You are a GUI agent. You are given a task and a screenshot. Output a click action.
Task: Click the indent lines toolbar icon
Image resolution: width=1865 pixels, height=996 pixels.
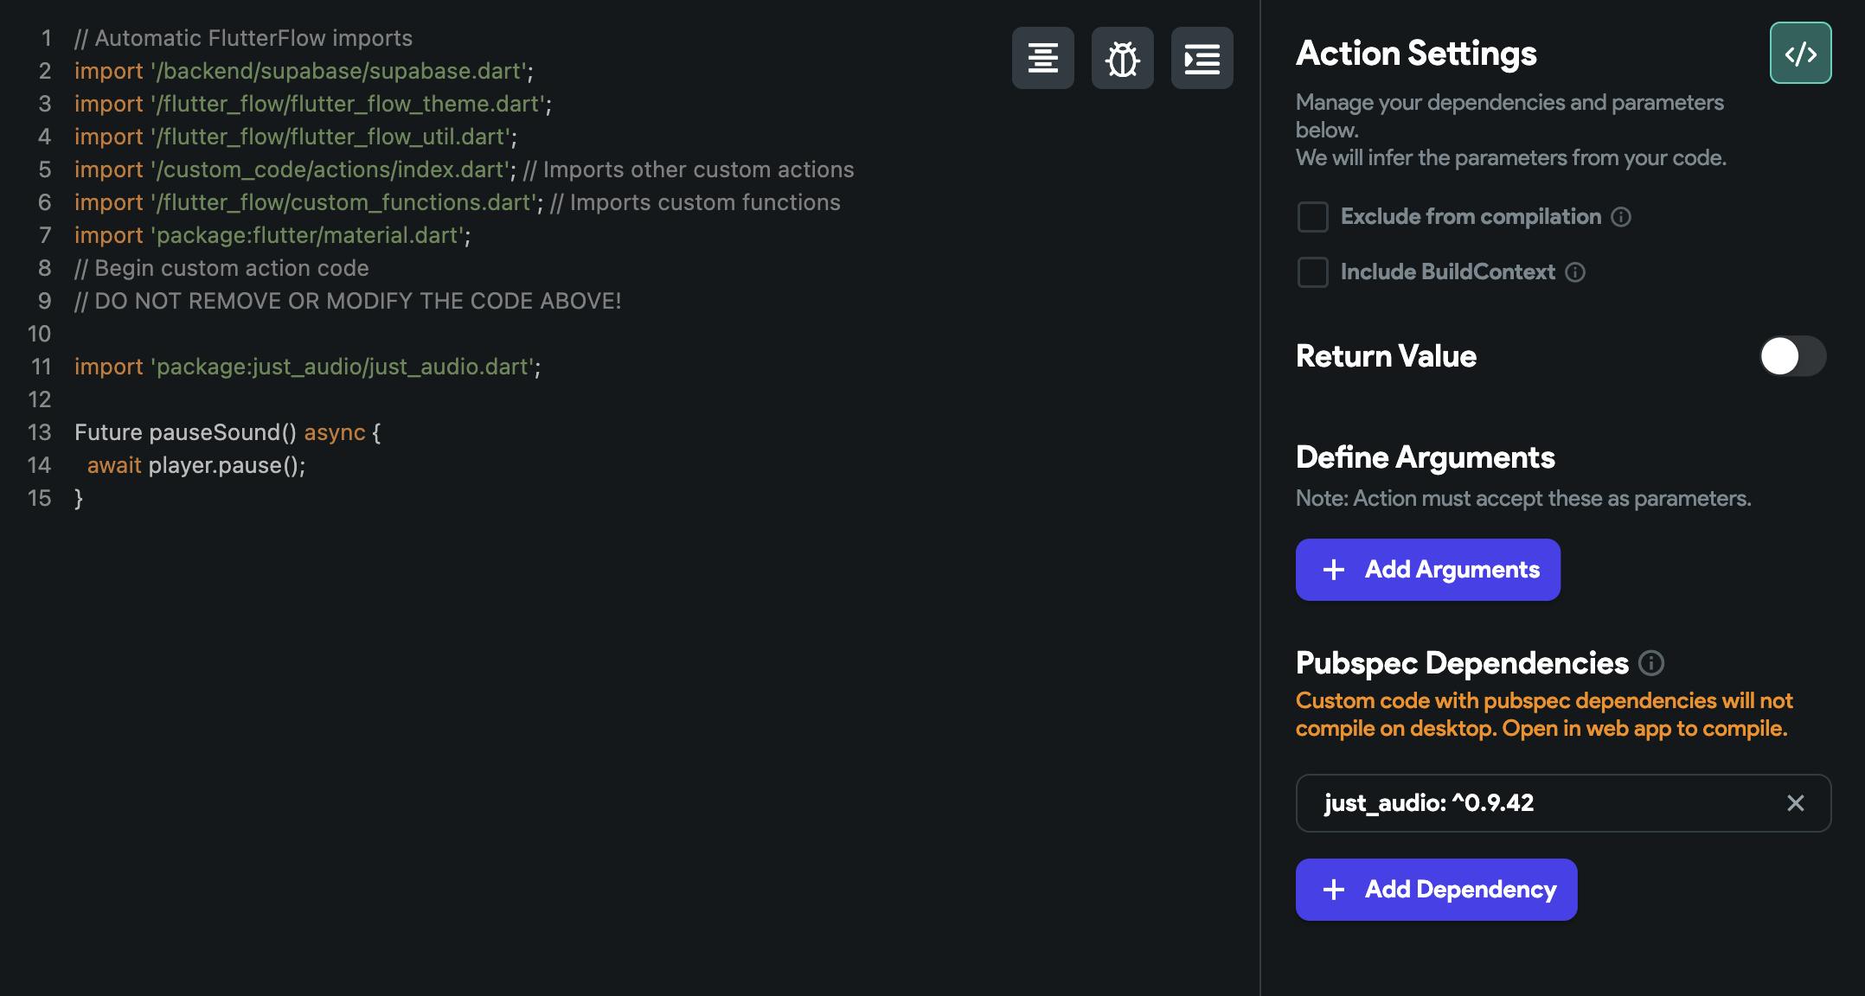tap(1202, 58)
